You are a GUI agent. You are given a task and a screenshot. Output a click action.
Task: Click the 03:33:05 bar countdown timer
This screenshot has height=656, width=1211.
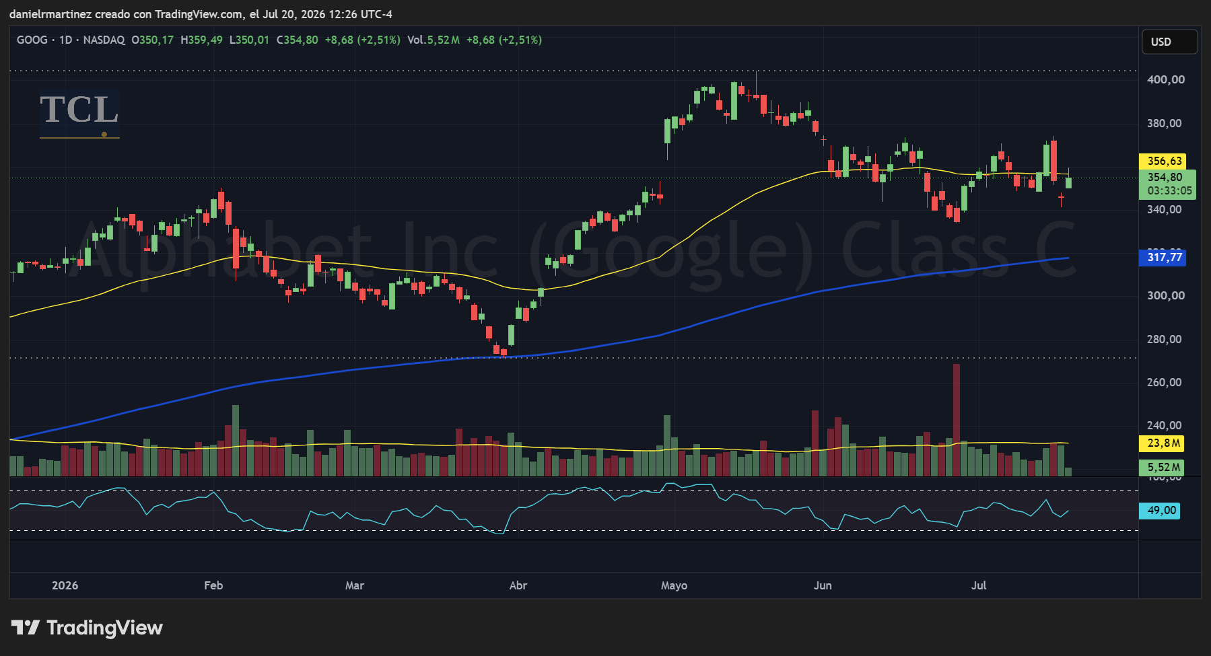tap(1169, 191)
